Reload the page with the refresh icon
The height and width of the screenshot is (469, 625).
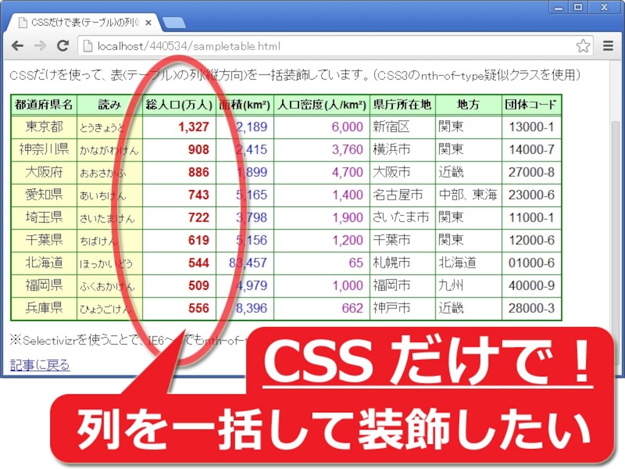click(x=63, y=46)
